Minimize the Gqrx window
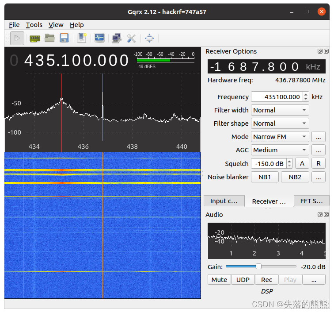 292,12
